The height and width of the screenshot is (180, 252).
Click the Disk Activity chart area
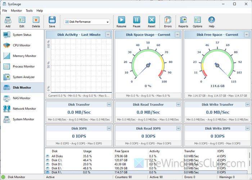point(81,66)
